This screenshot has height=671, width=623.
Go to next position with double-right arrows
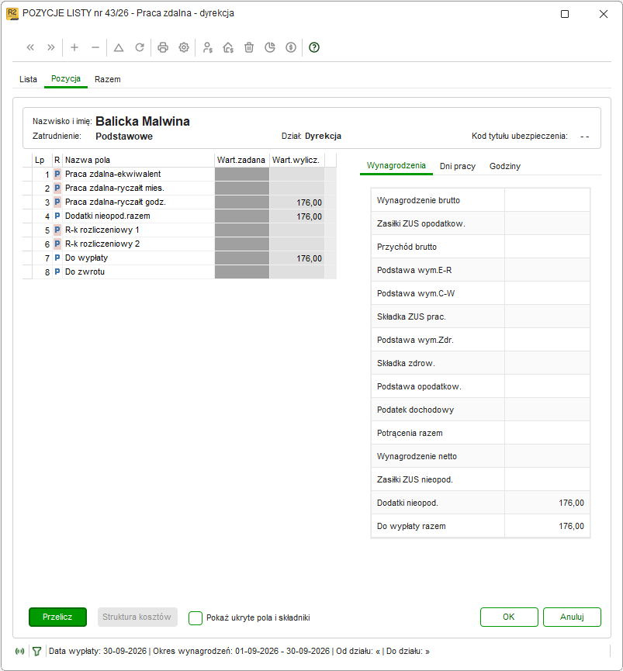[51, 47]
